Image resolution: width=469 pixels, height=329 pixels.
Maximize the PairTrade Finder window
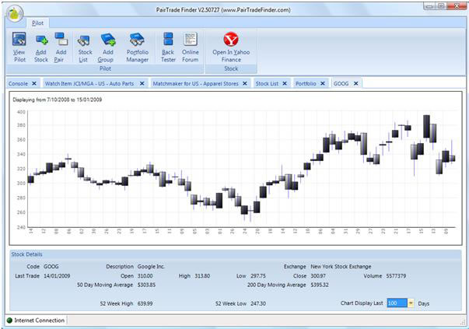(441, 6)
